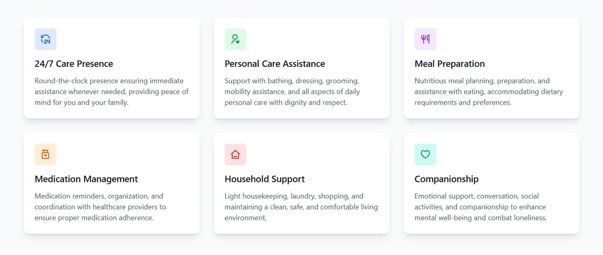
Task: Click the bathing, dressing, grooming description
Action: point(292,92)
